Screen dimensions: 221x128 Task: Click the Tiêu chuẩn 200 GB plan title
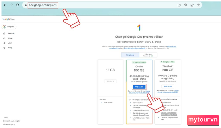168,68
